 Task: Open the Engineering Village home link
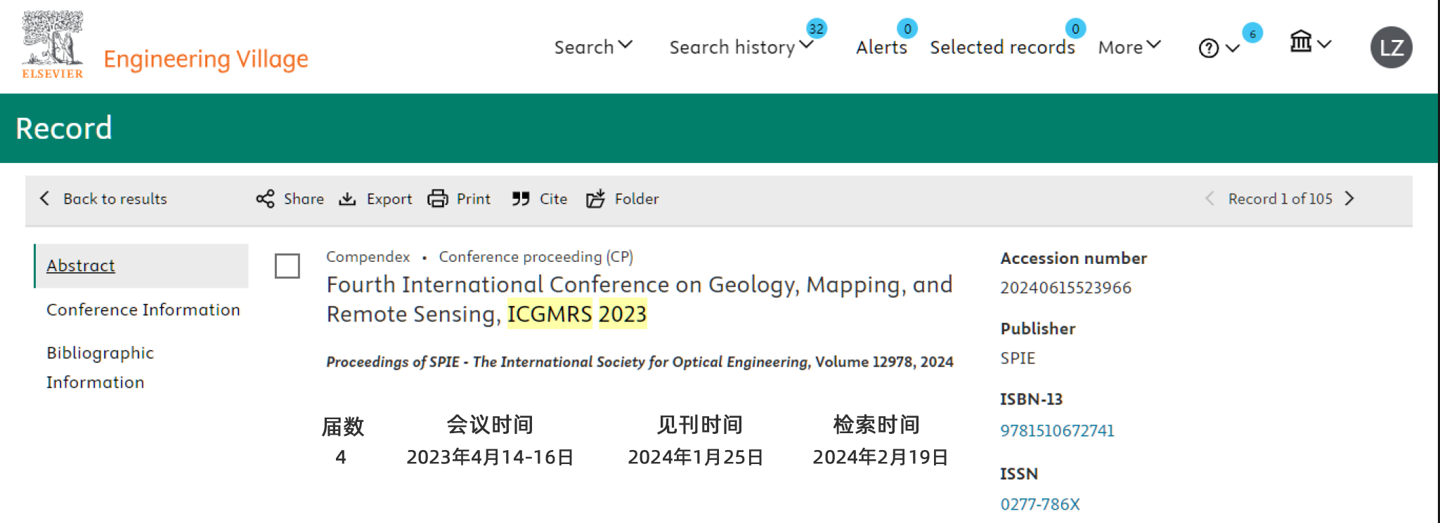pos(206,59)
